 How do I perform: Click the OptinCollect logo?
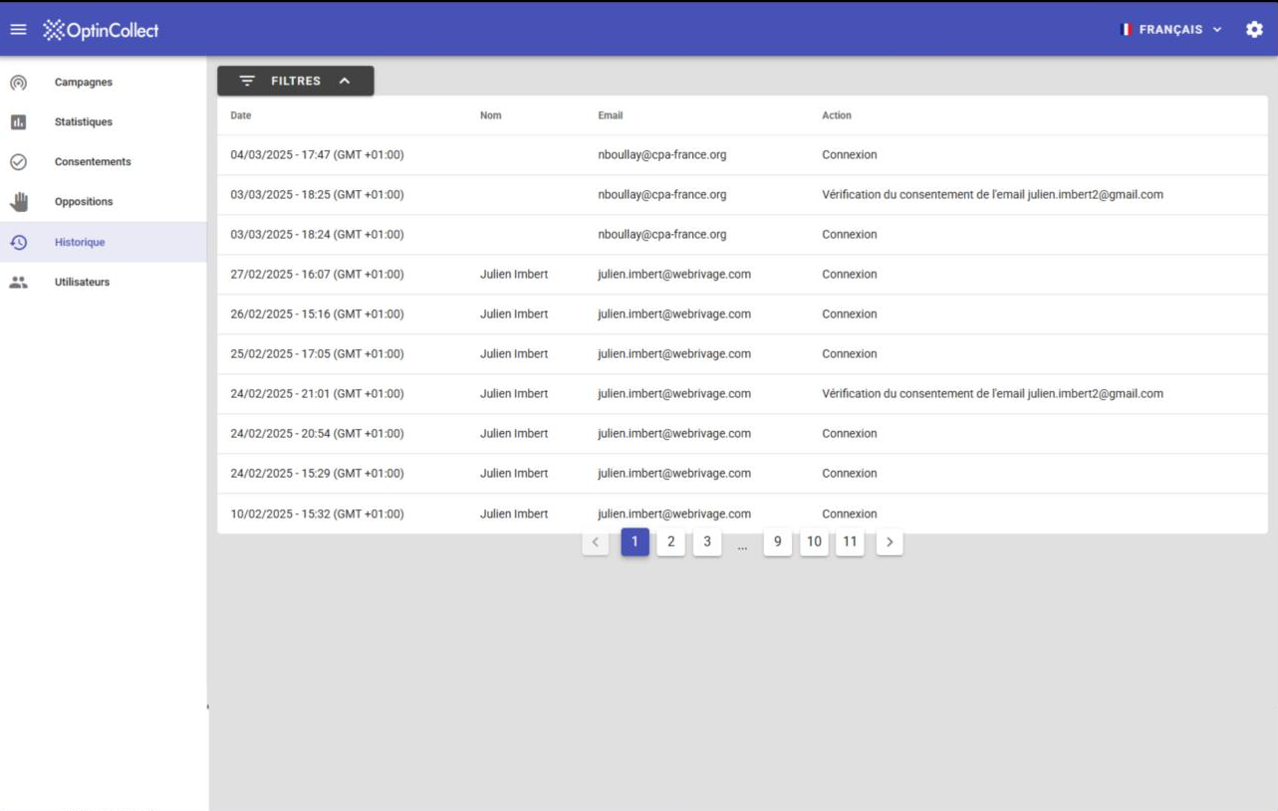(x=101, y=30)
